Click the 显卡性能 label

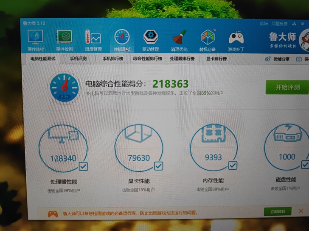pos(139,181)
